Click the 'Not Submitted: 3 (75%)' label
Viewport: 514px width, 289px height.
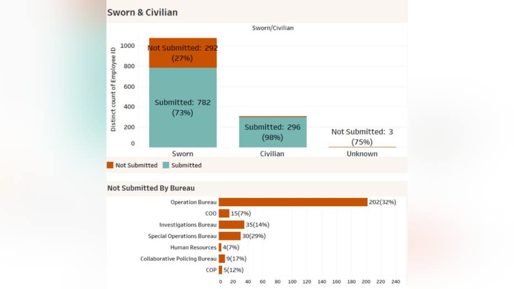click(x=362, y=137)
